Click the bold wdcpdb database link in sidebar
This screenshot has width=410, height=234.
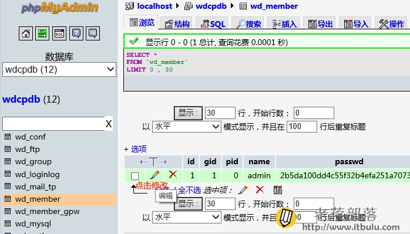[21, 100]
